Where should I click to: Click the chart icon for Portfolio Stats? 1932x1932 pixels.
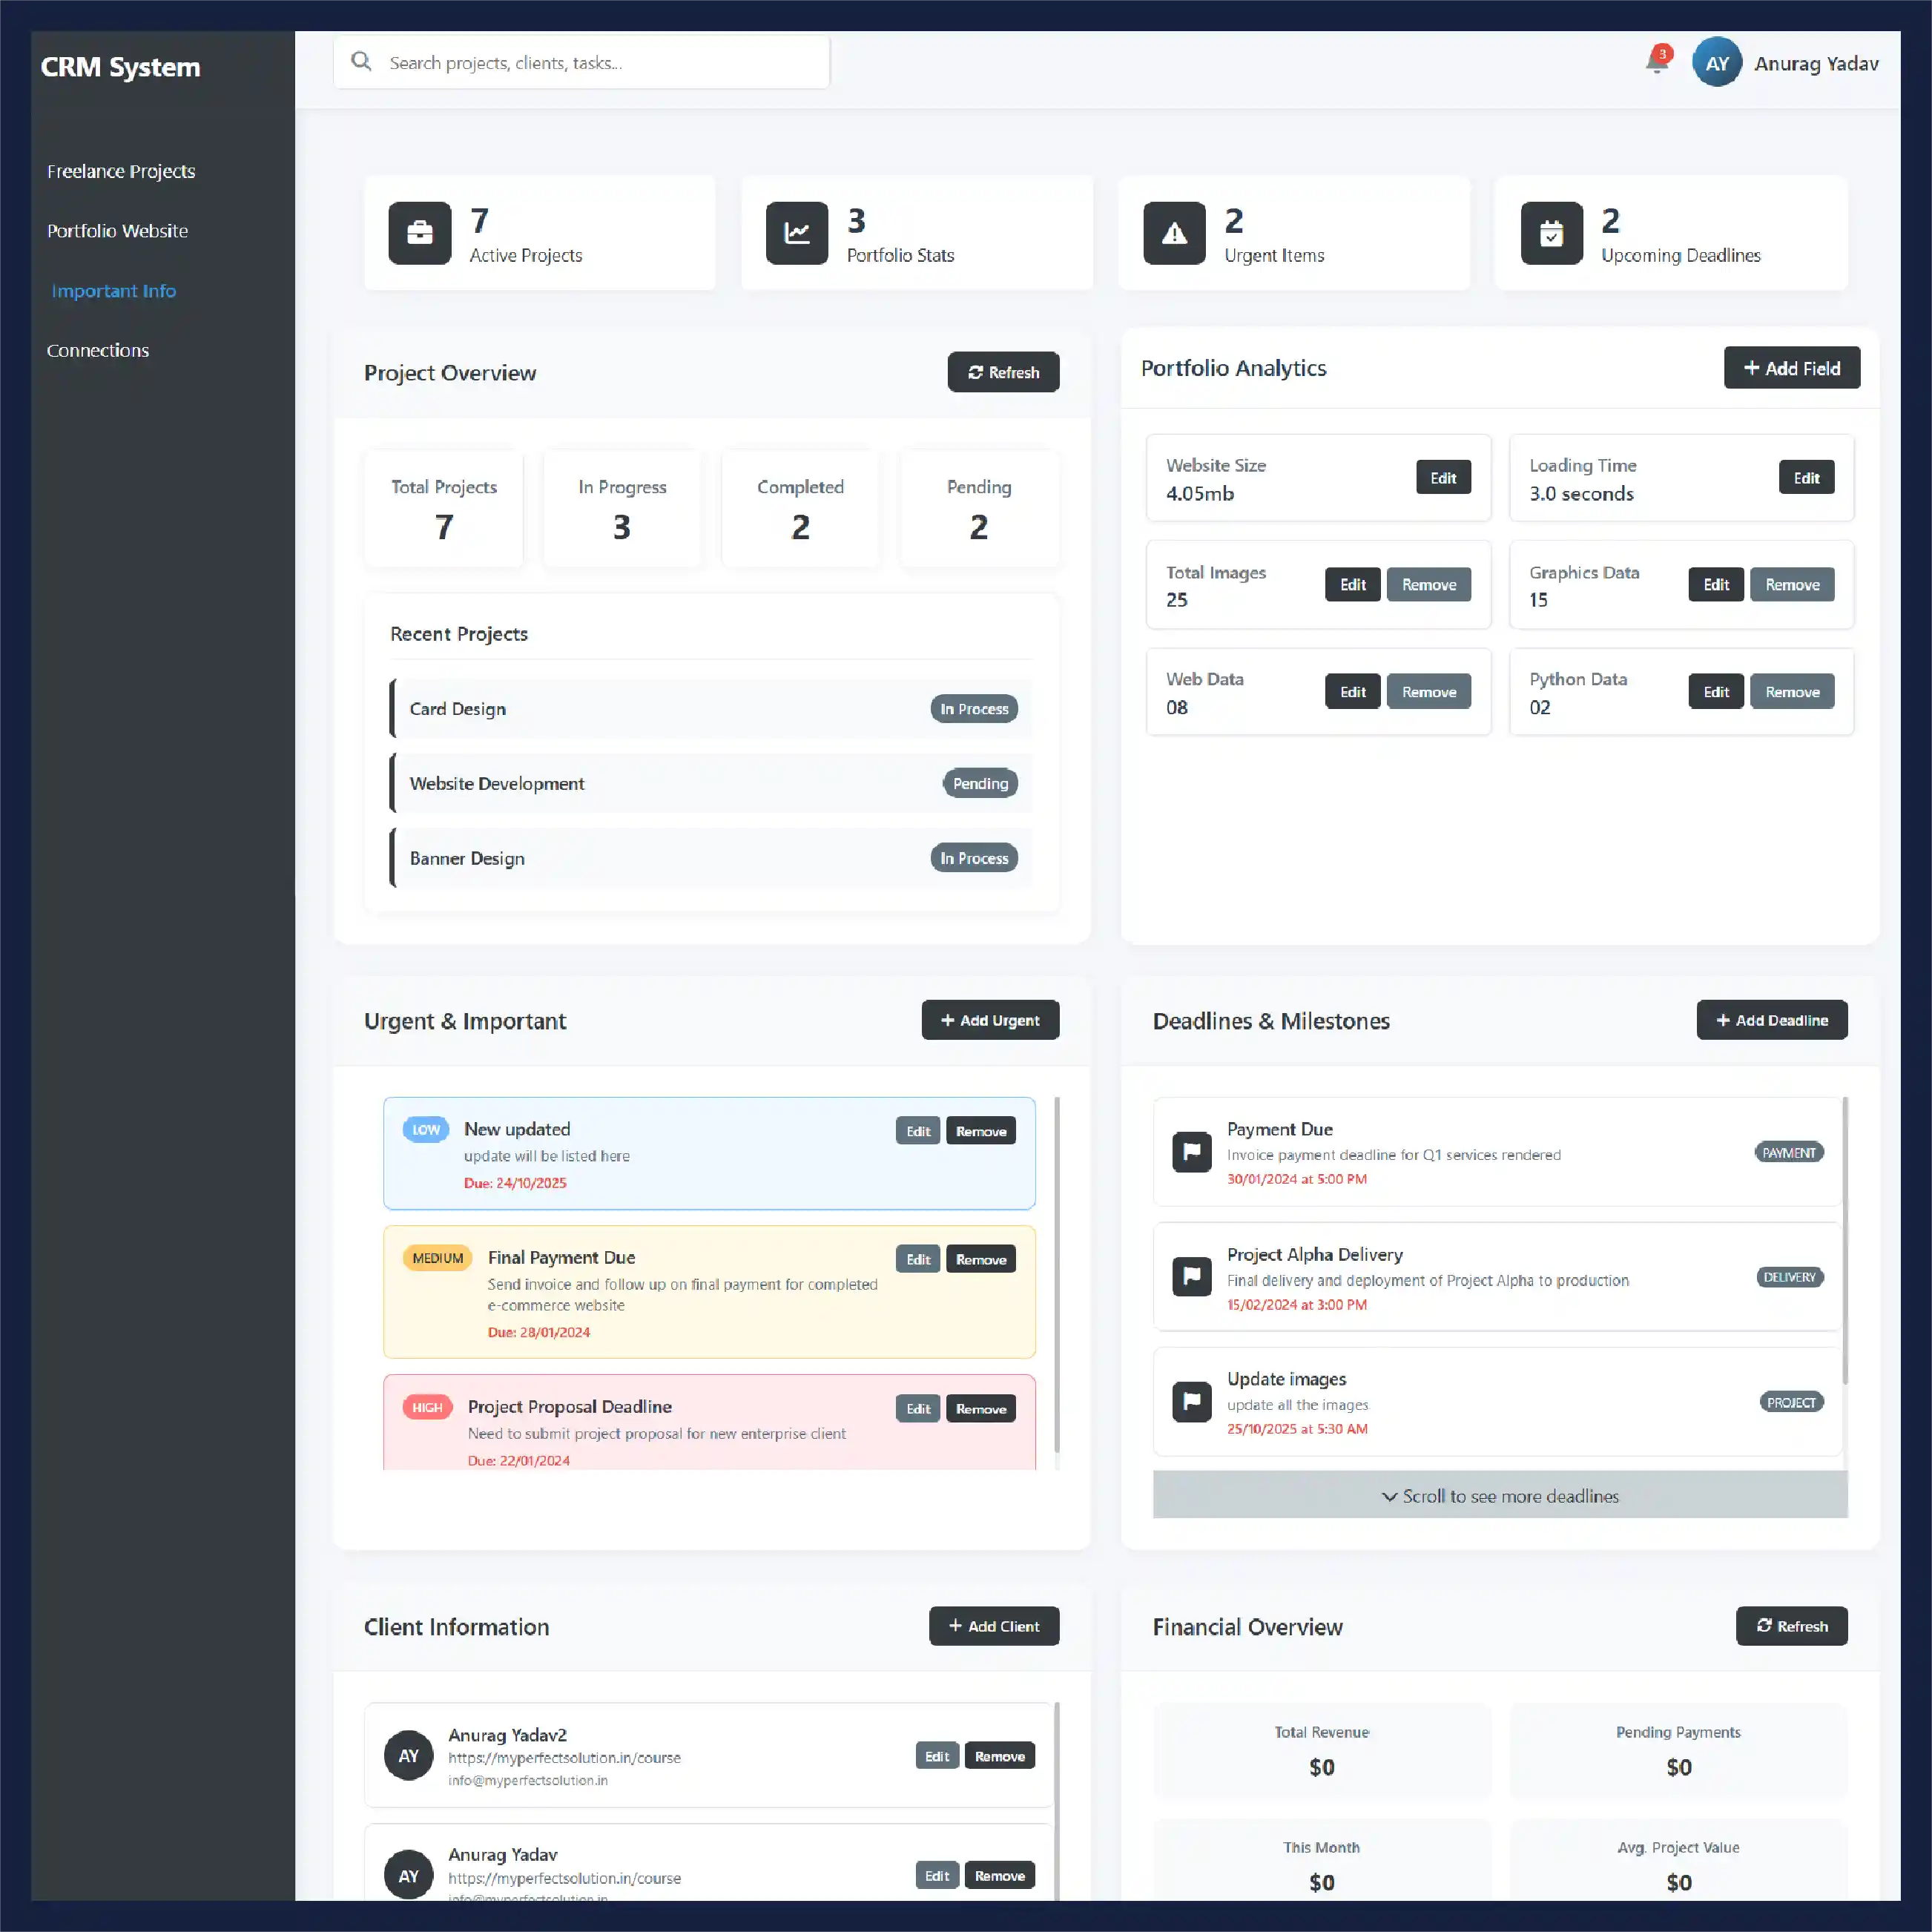pos(797,233)
